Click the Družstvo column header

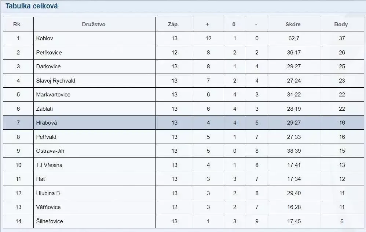(x=94, y=24)
